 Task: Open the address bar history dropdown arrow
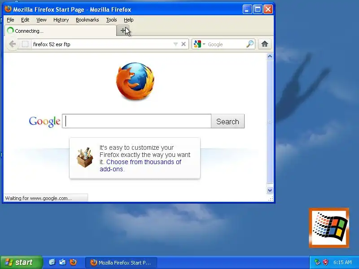(175, 44)
